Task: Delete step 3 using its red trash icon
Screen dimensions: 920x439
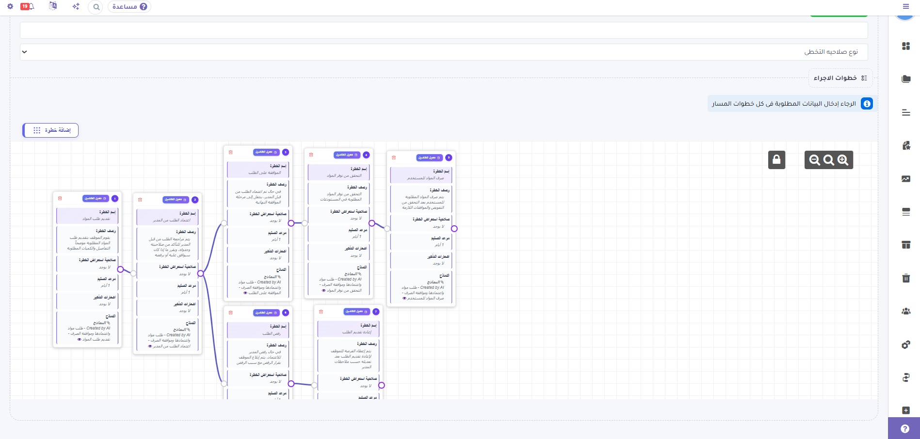Action: 231,152
